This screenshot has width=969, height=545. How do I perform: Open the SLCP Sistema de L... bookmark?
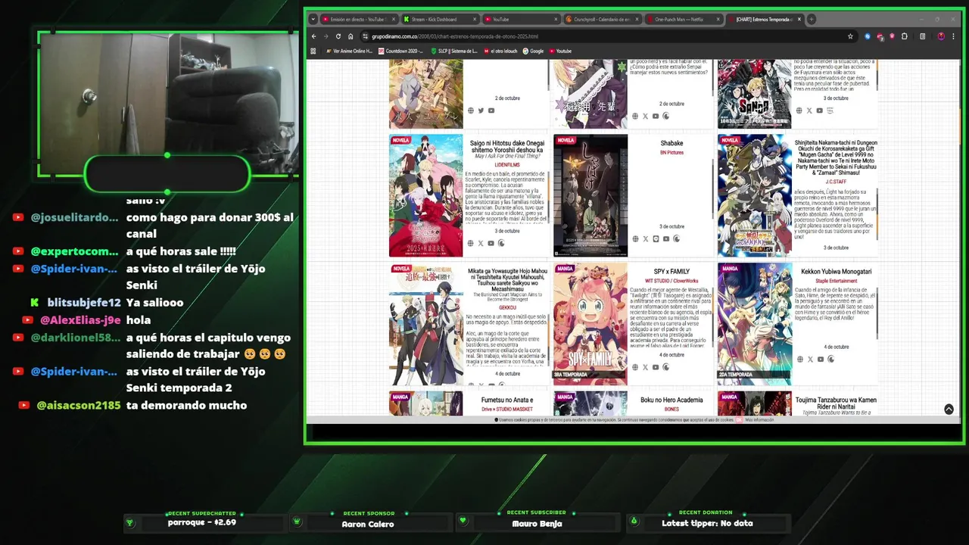click(454, 51)
